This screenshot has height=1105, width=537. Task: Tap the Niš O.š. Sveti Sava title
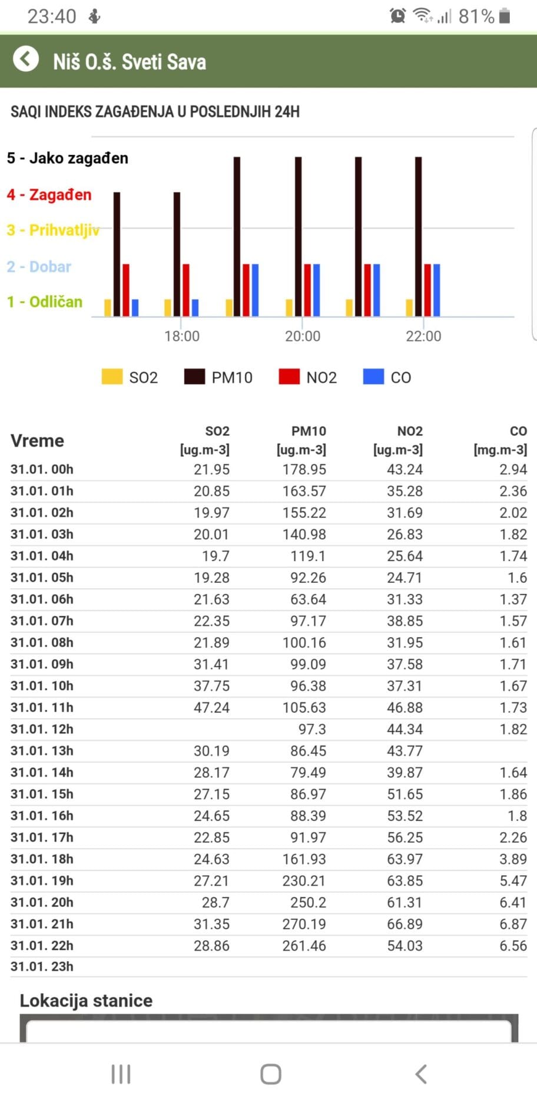pos(130,62)
